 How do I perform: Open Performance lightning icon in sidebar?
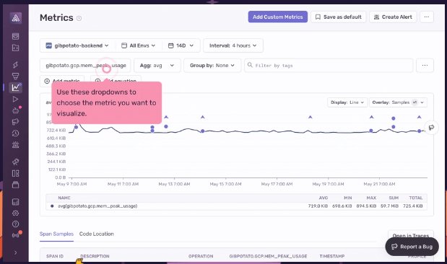pyautogui.click(x=15, y=65)
